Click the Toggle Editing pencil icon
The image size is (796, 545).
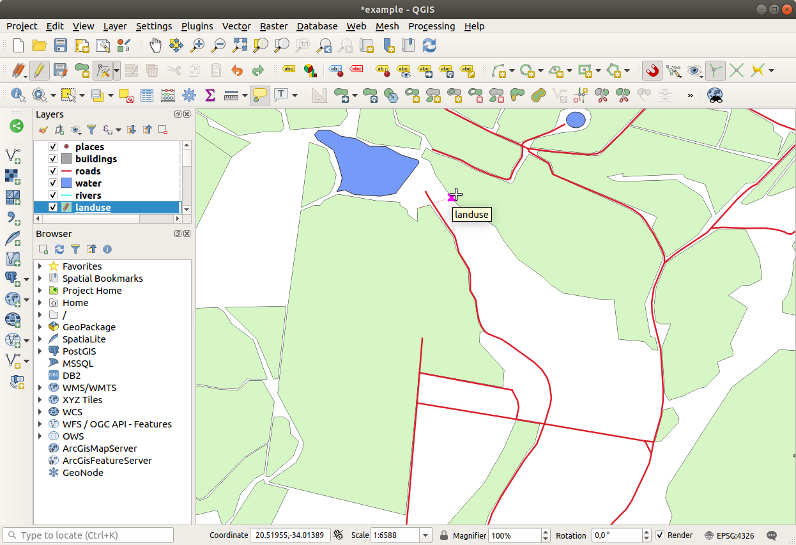pyautogui.click(x=39, y=70)
